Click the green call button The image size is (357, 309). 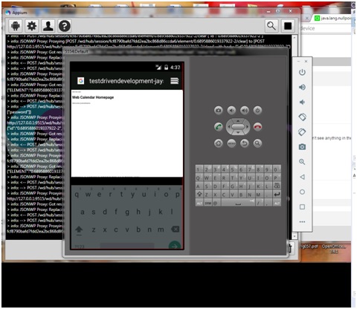pyautogui.click(x=219, y=127)
